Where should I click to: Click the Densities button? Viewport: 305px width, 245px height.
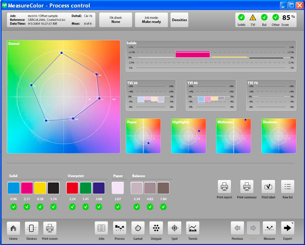(180, 20)
